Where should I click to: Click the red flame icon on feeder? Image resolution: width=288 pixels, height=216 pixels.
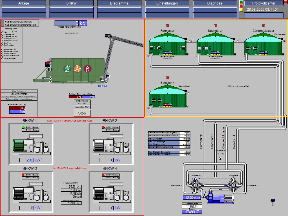coord(87,69)
